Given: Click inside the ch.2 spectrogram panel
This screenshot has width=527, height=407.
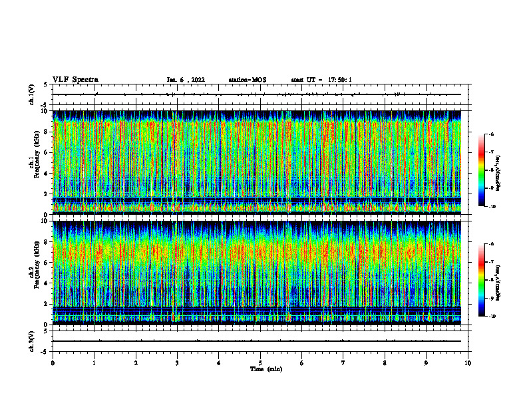Looking at the screenshot, I should pyautogui.click(x=257, y=273).
